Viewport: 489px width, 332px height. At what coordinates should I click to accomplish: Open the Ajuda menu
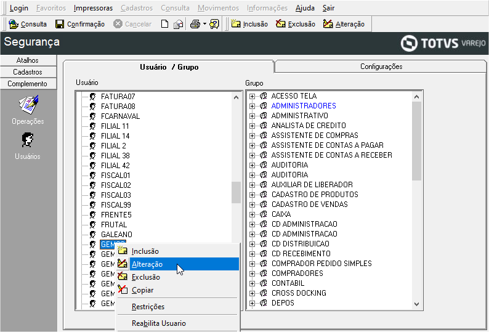pos(305,8)
